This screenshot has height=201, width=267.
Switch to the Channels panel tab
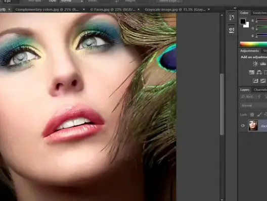[x=260, y=89]
